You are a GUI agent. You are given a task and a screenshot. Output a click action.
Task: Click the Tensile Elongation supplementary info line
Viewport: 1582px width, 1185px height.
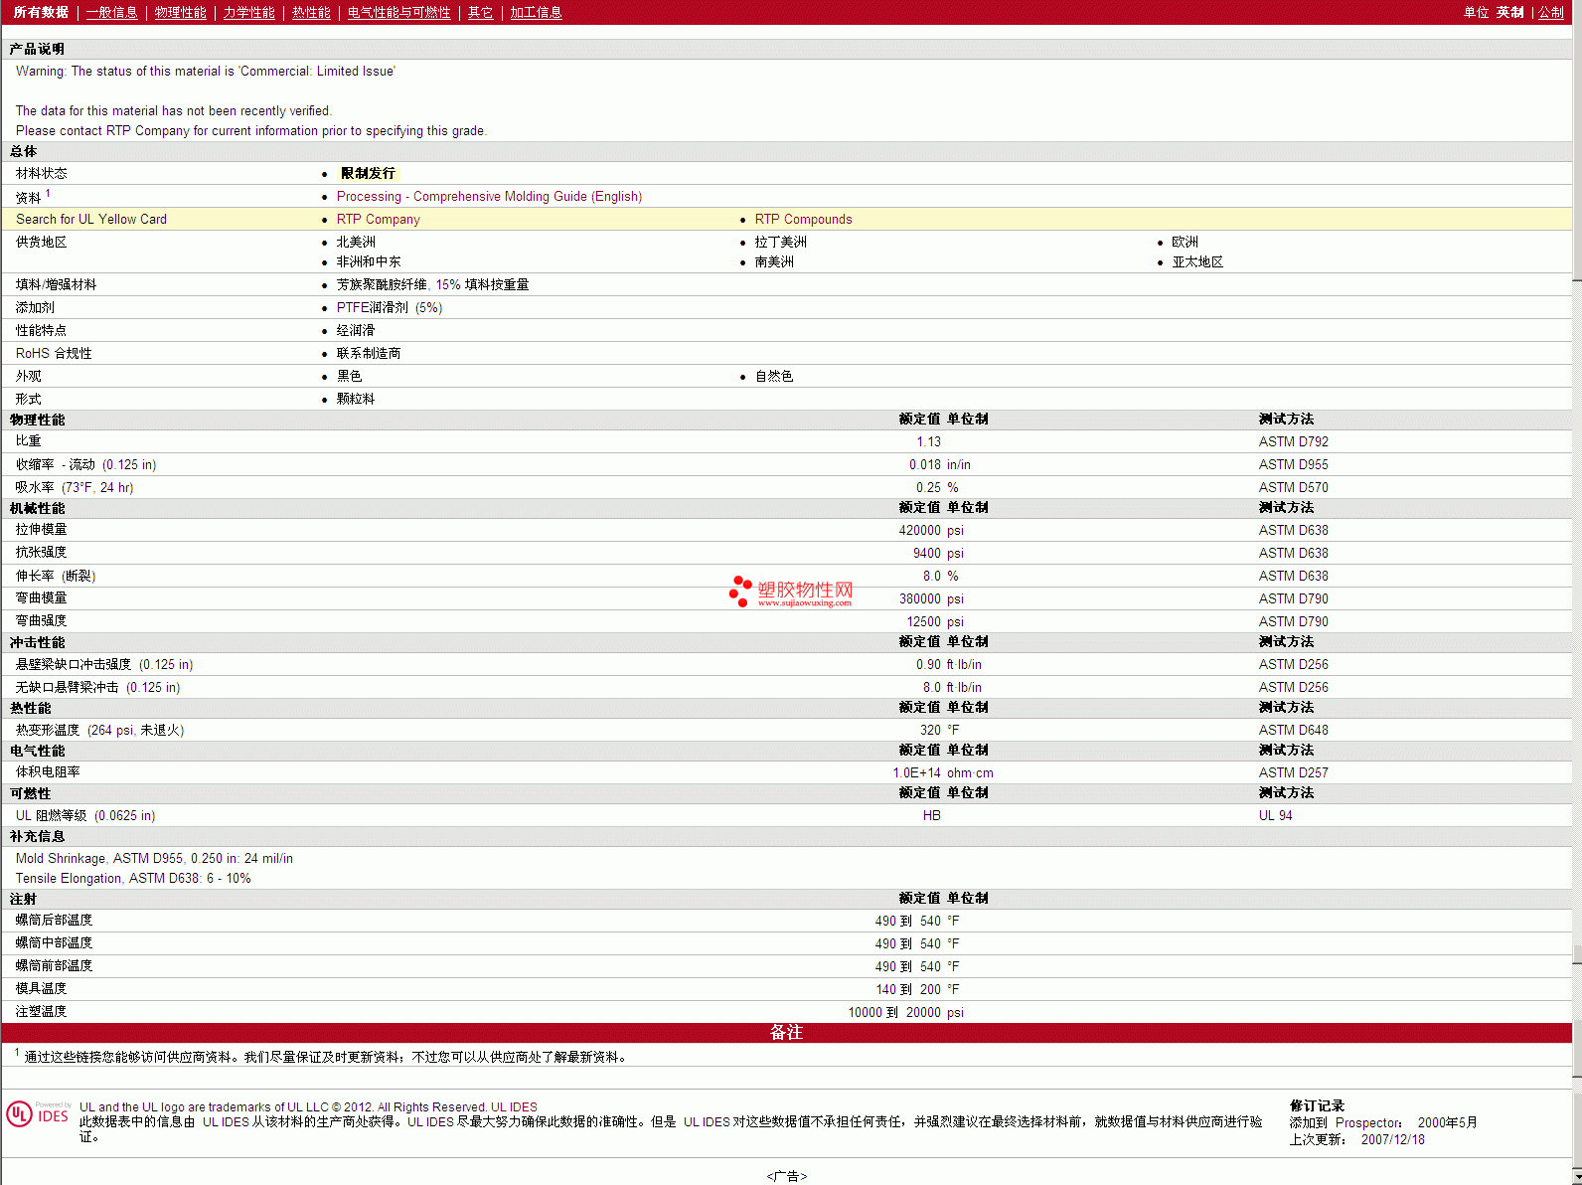(133, 879)
